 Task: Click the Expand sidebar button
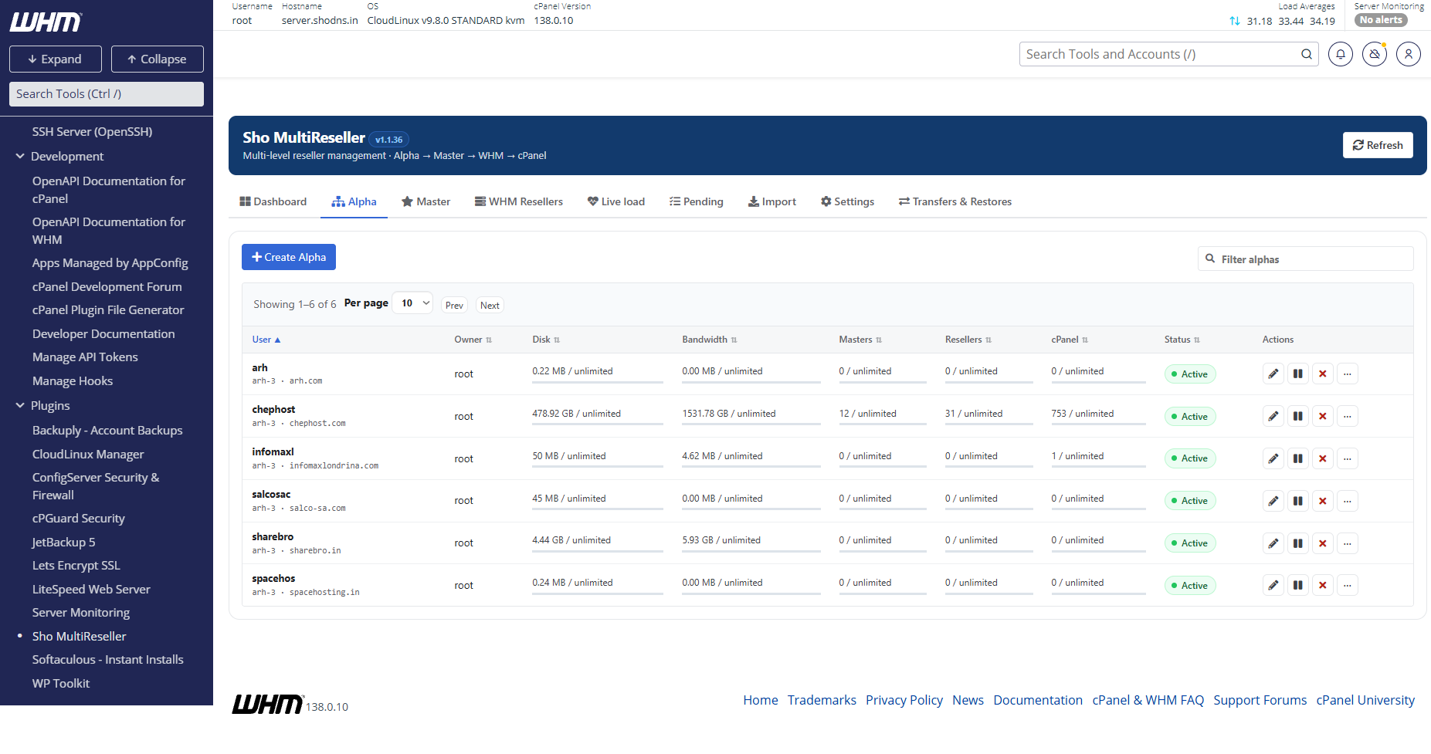(56, 59)
